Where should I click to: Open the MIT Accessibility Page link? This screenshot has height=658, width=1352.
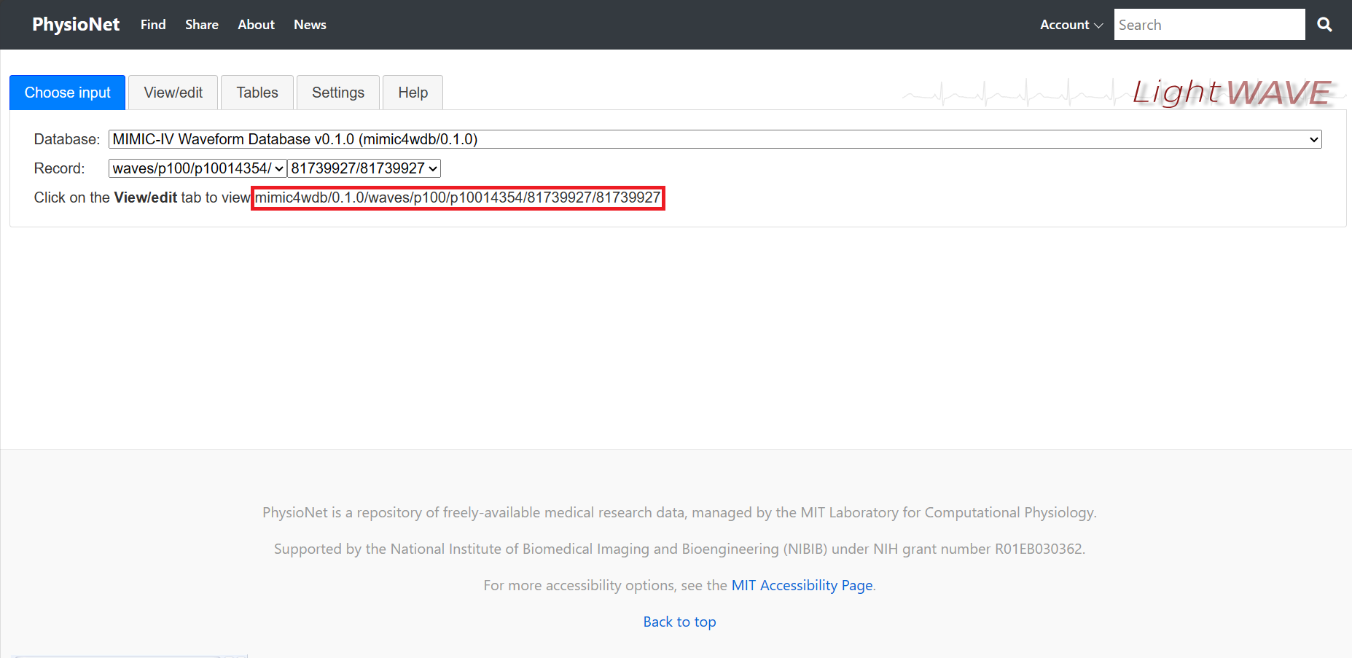[802, 585]
